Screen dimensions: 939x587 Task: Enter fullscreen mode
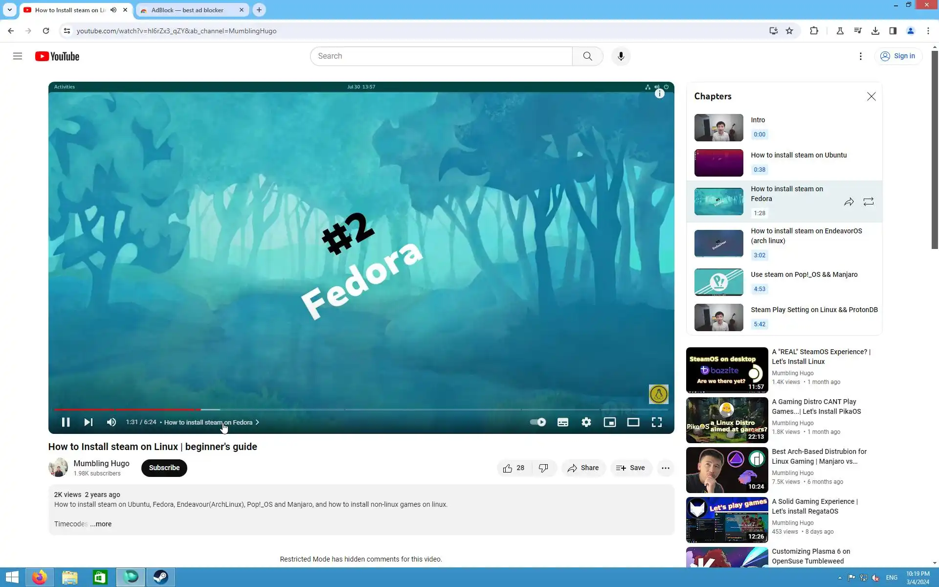(x=656, y=422)
